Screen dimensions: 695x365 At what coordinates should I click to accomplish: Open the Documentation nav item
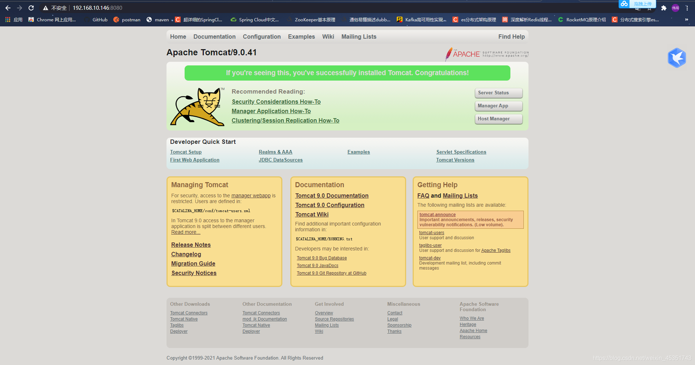[x=214, y=36]
